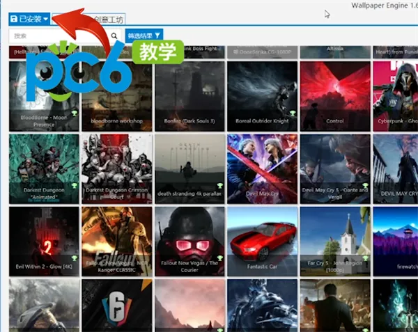The image size is (418, 332).
Task: Choose the Fantastic Car wallpaper
Action: click(263, 242)
